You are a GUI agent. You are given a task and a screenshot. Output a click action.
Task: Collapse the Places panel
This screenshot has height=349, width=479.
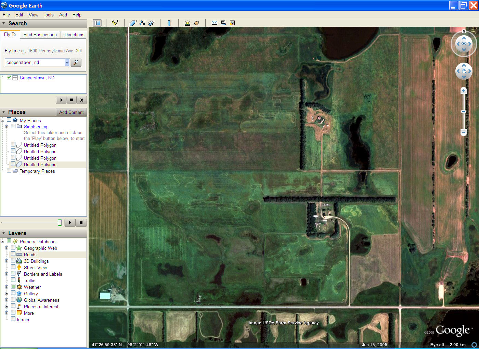coord(4,112)
